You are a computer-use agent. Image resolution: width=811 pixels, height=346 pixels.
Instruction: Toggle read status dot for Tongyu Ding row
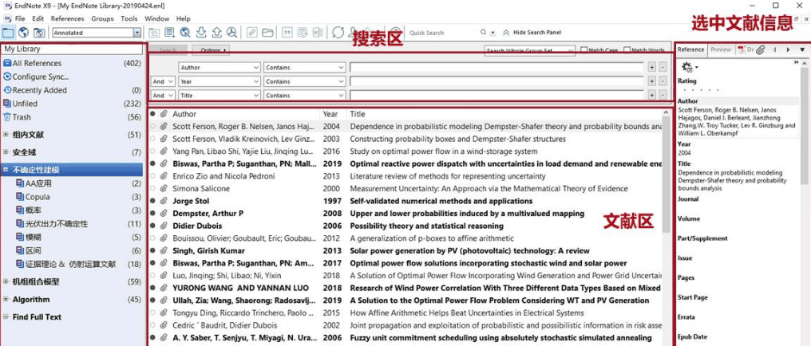point(152,313)
